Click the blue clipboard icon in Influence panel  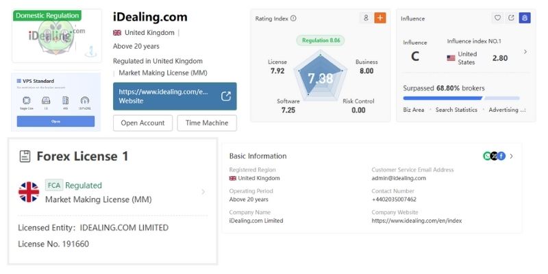coord(524,18)
